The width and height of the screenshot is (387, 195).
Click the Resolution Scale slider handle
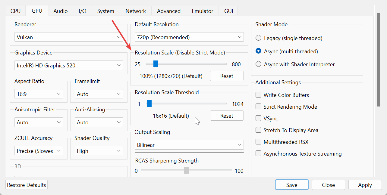coord(156,64)
